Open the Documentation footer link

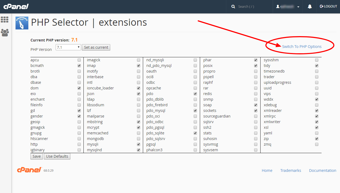[x=323, y=171]
